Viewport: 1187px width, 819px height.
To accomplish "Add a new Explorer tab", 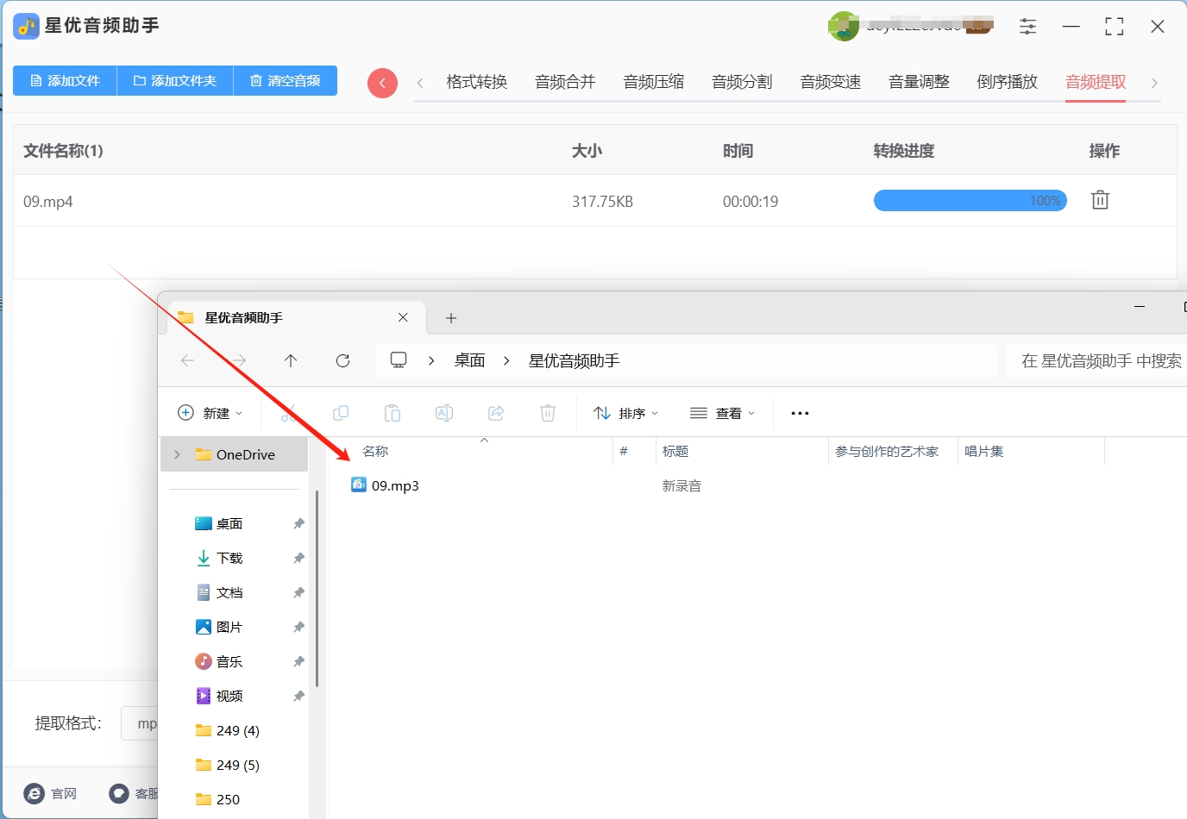I will (451, 318).
